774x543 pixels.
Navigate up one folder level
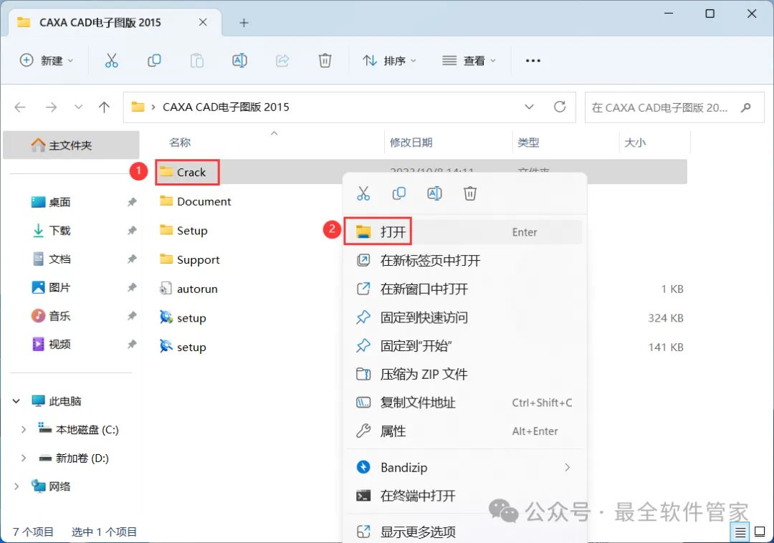click(104, 107)
